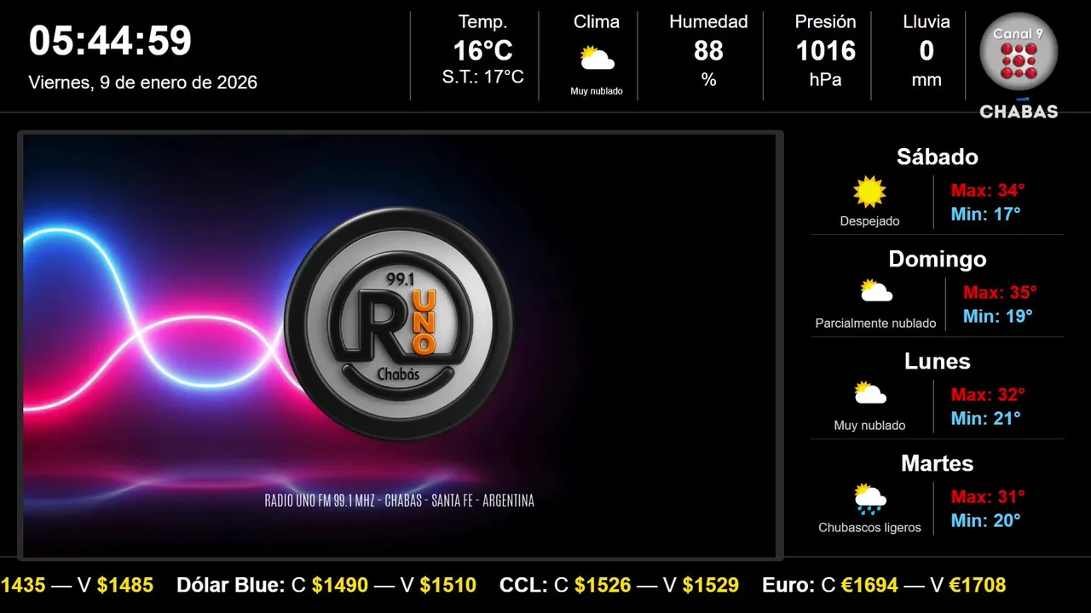Image resolution: width=1091 pixels, height=613 pixels.
Task: Click the S.T.: 17°C feels-like reading
Action: pos(482,77)
